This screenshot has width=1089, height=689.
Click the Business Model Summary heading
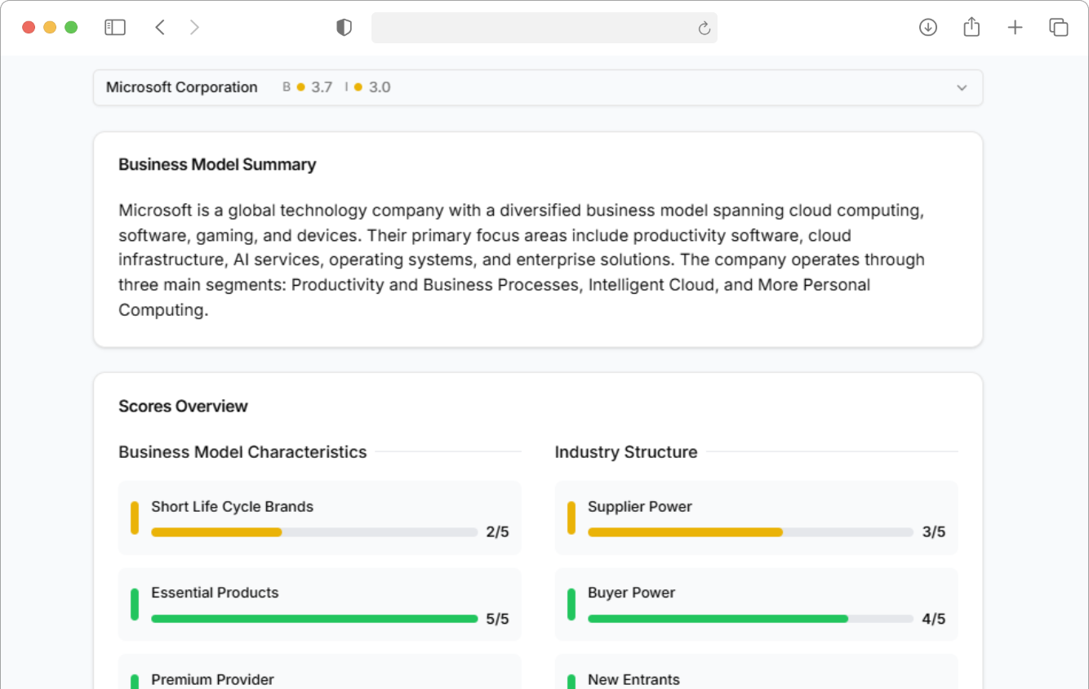(x=217, y=164)
